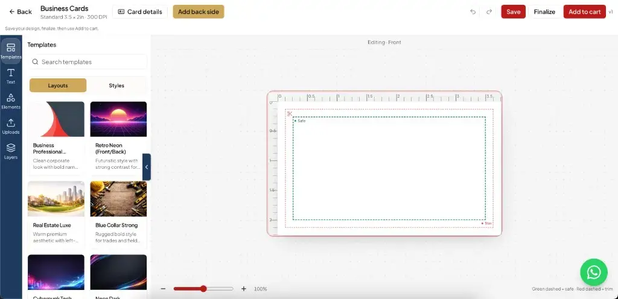Image resolution: width=618 pixels, height=299 pixels.
Task: Click the Search templates field
Action: pos(88,61)
